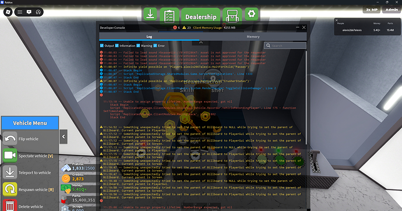Click the console log scrollbar
402x211 pixels.
pyautogui.click(x=306, y=97)
